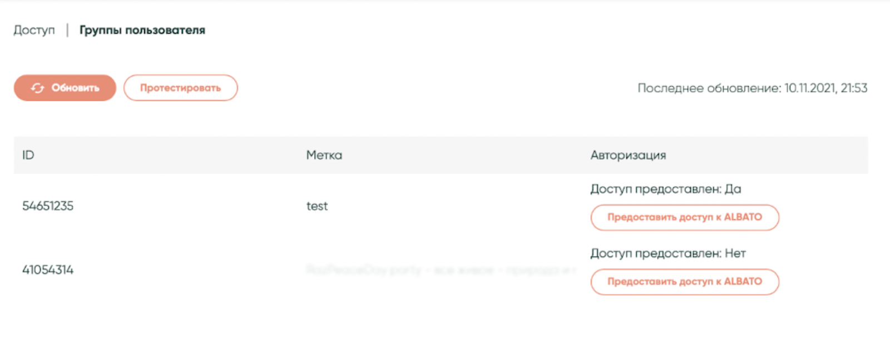Click the refresh arrows icon in Обновить
This screenshot has height=340, width=890.
37,88
